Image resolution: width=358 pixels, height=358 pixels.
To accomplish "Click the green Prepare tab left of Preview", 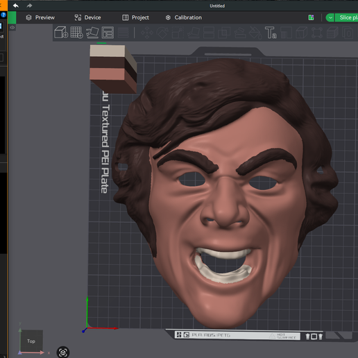I will click(x=12, y=17).
